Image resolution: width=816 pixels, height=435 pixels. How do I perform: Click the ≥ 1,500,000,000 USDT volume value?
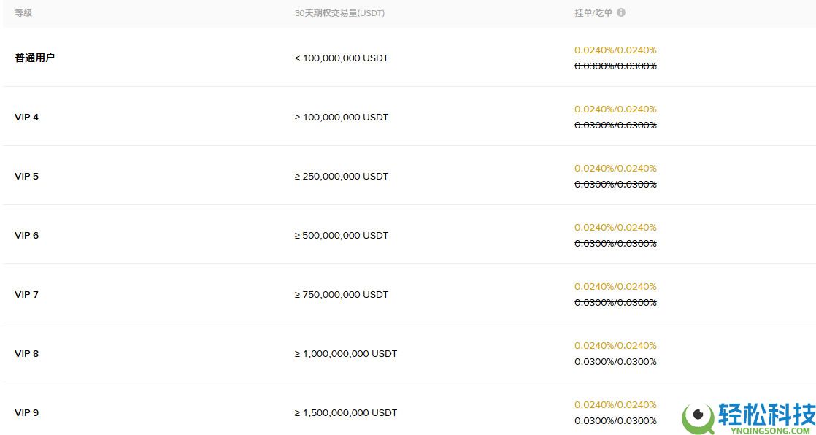click(345, 412)
